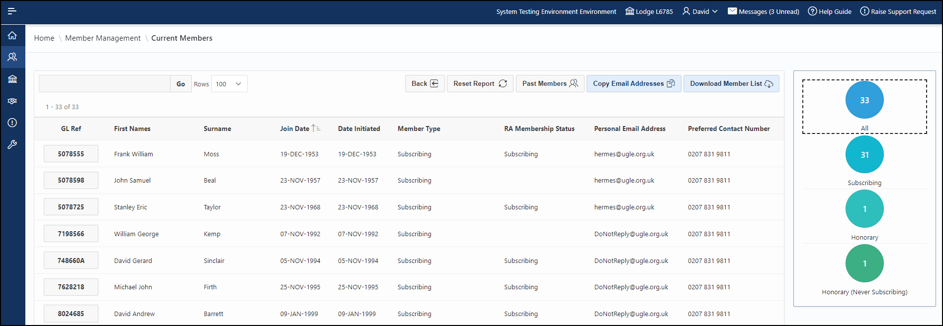The height and width of the screenshot is (326, 943).
Task: Download the member list
Action: coord(731,83)
